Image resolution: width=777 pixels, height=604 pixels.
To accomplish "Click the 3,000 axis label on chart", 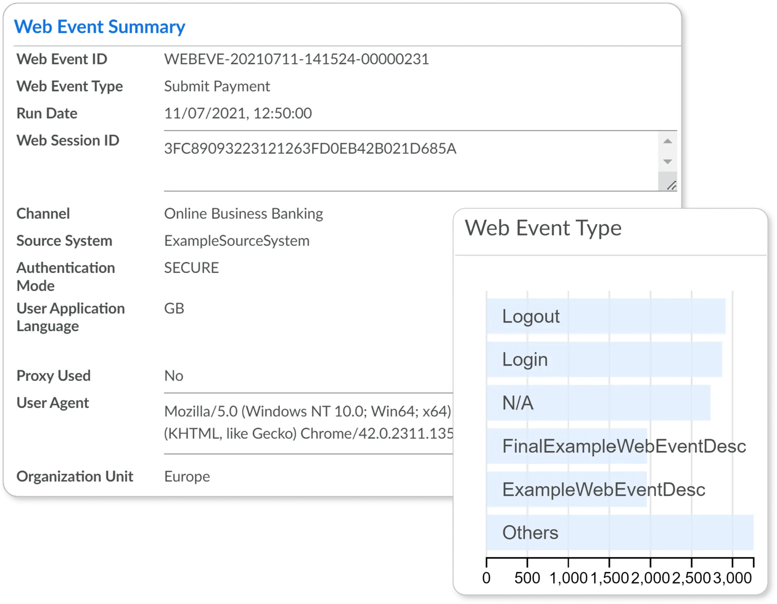I will click(x=733, y=578).
